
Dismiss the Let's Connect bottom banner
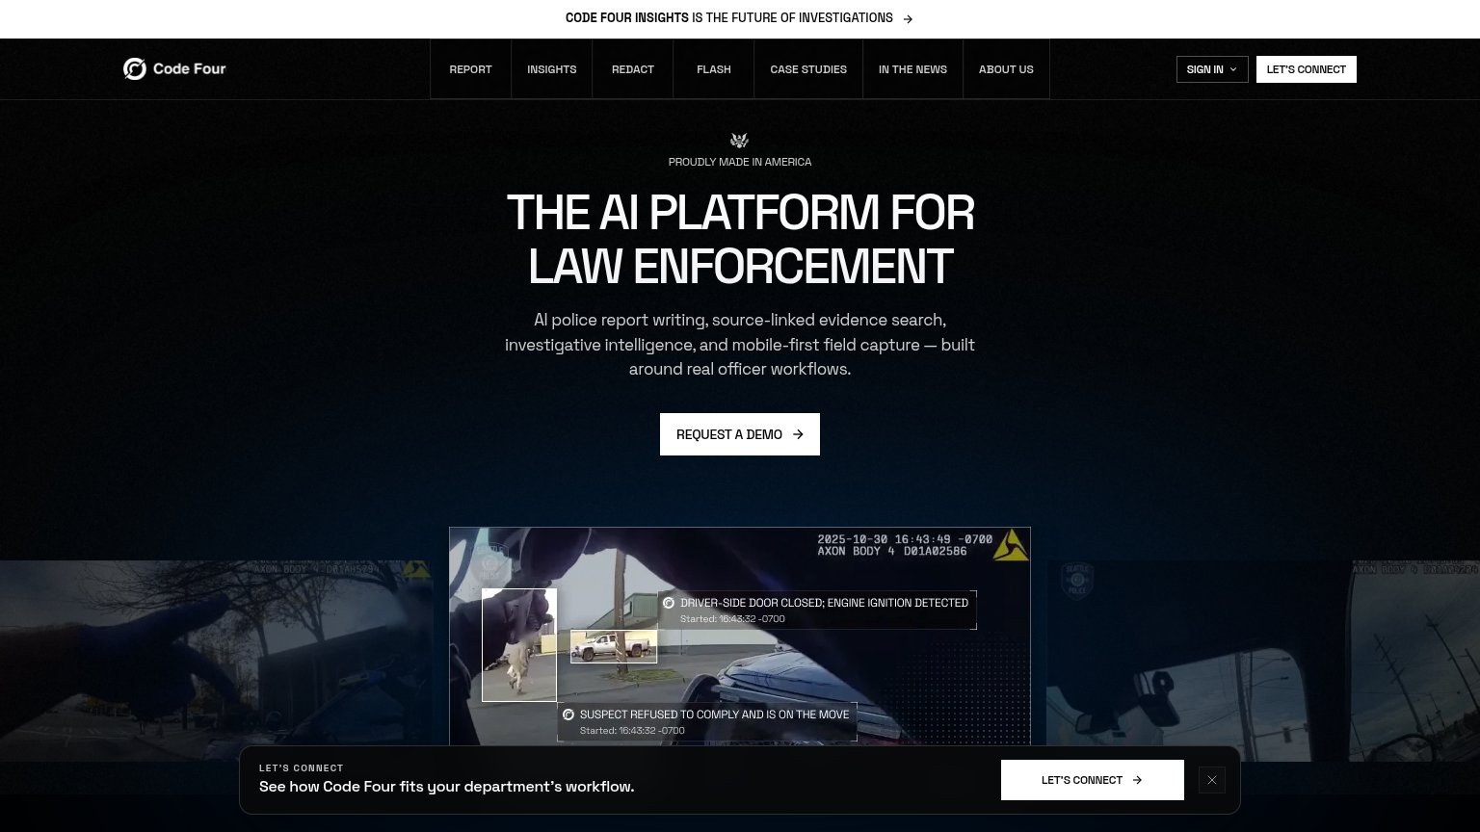click(1212, 780)
